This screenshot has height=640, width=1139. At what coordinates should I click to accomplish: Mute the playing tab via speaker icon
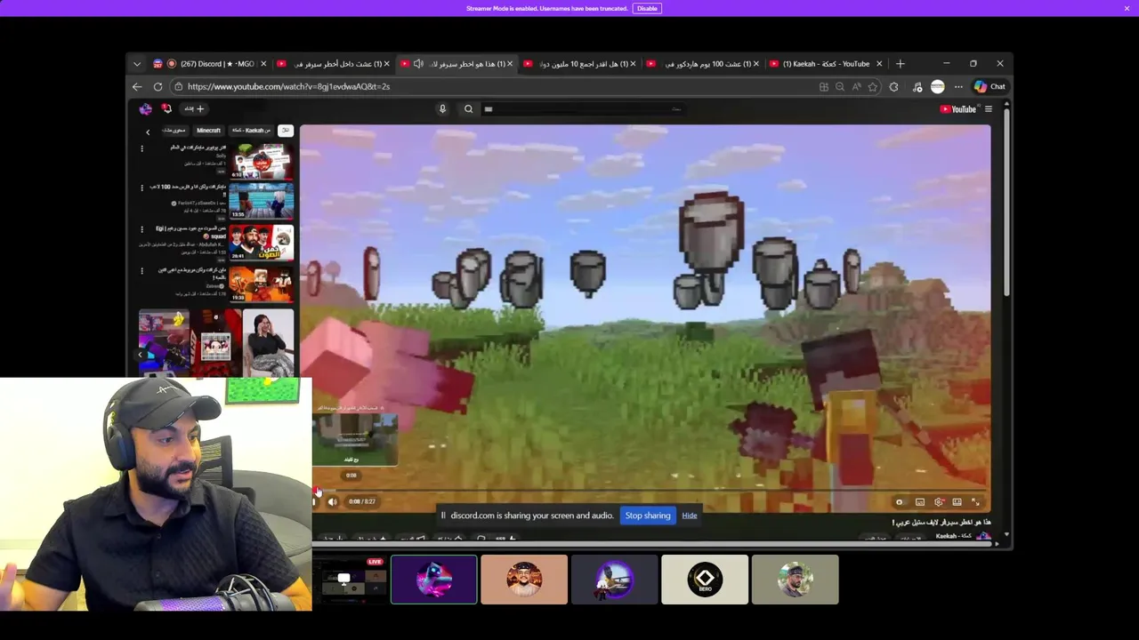418,64
